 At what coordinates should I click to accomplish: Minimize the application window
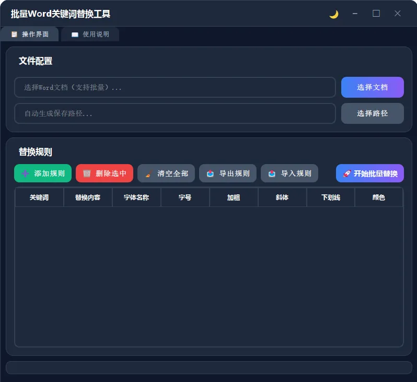coord(355,14)
